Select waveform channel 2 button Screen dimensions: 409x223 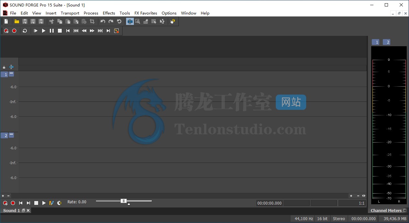tap(5, 135)
